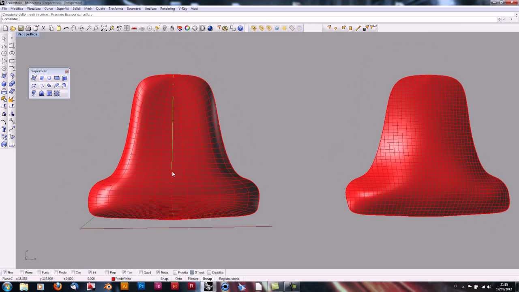Viewport: 519px width, 292px height.
Task: Click into the Comando input line
Action: point(257,19)
